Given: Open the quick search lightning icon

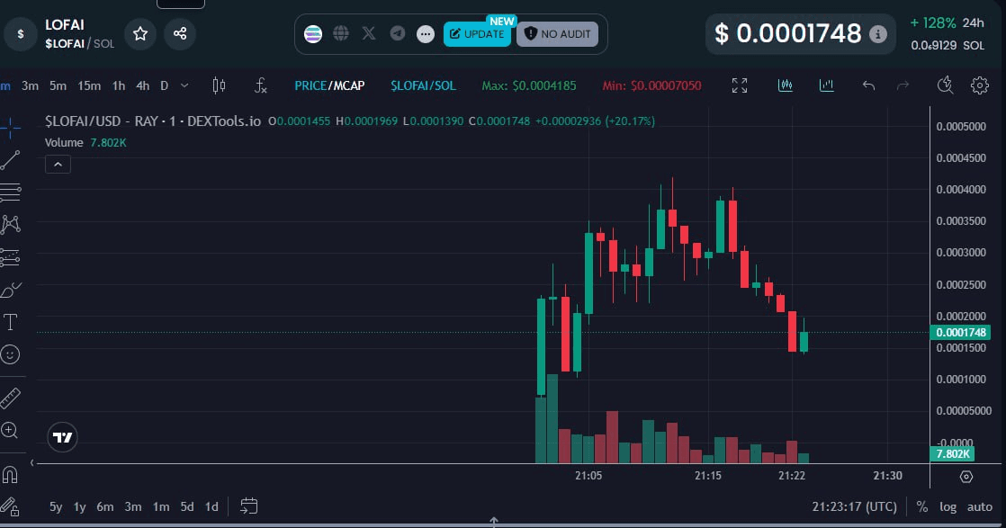Looking at the screenshot, I should point(945,85).
